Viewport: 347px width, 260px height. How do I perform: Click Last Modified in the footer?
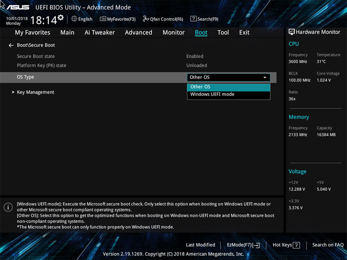coord(200,245)
